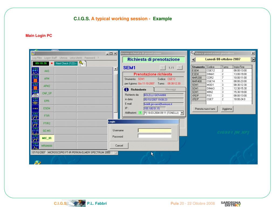Click the key and document toolbar icon

(82, 63)
